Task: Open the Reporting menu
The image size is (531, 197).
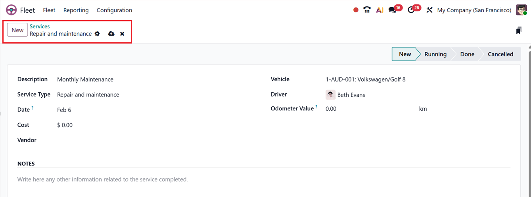Action: click(76, 10)
